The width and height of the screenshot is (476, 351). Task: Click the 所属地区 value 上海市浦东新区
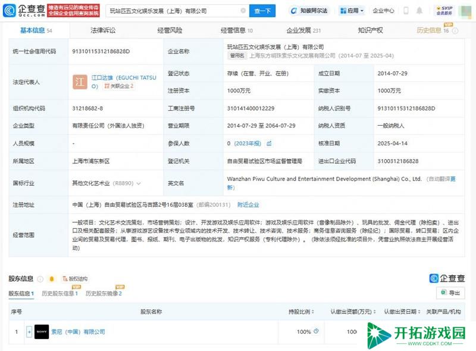click(x=91, y=161)
